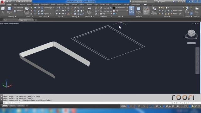201x113 pixels.
Task: Open the Express Tools ribbon tab
Action: tap(105, 4)
